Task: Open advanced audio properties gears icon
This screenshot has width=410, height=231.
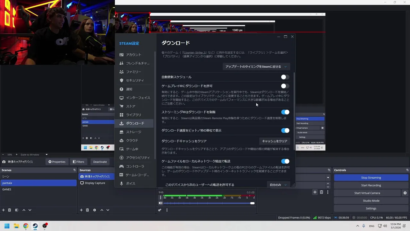Action: pos(160,210)
